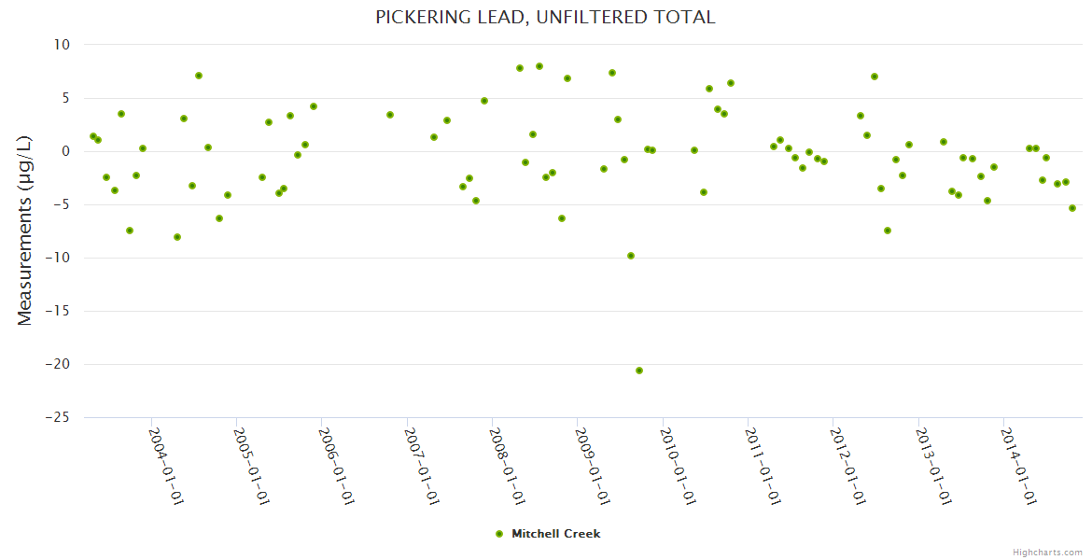This screenshot has height=560, width=1092.
Task: Select the 2004 data point near value 7
Action: tap(199, 76)
